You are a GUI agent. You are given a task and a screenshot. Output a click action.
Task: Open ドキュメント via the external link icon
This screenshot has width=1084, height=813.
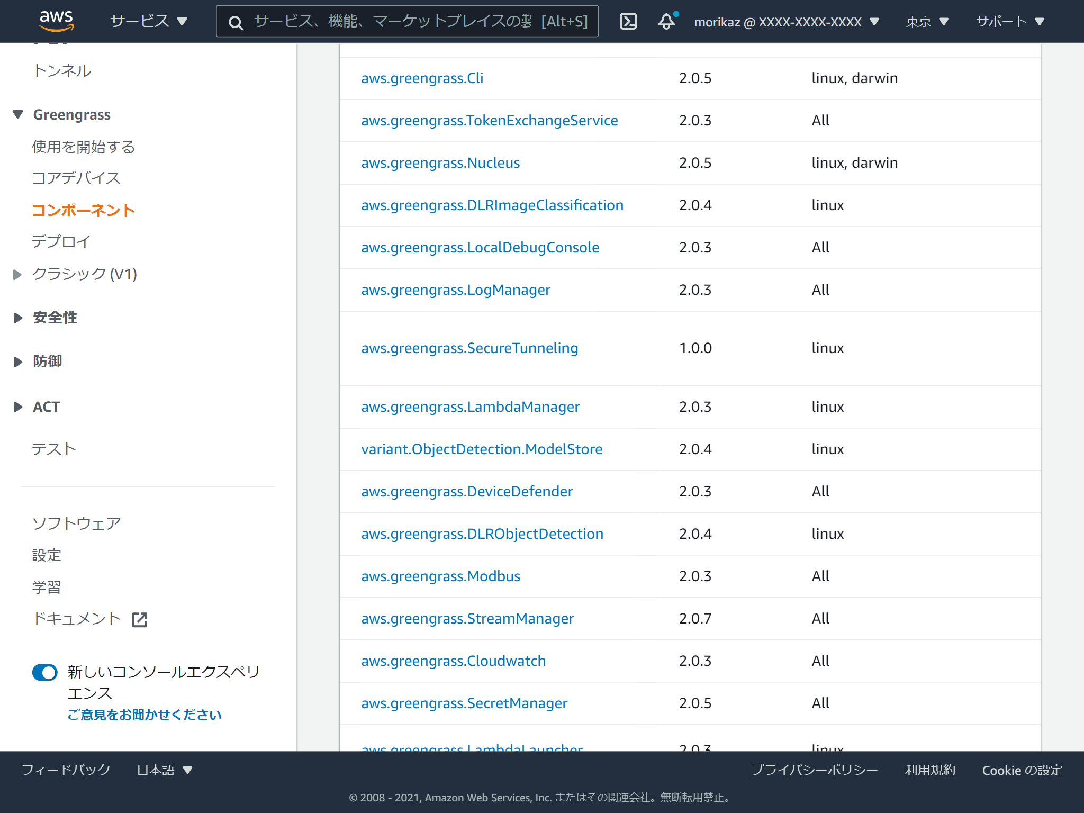[x=139, y=619]
